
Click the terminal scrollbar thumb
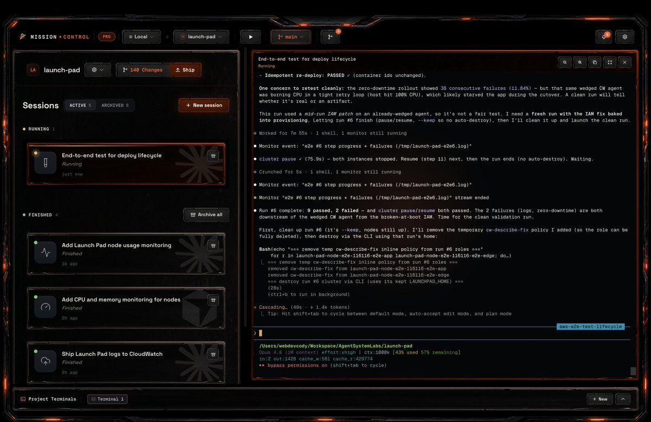633,371
